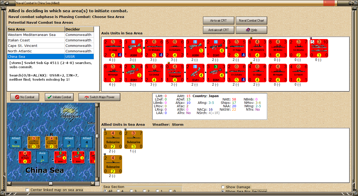Select the 2-3-7 Submarine in Allied list
Screen dimensions: 358x196
tap(134, 140)
